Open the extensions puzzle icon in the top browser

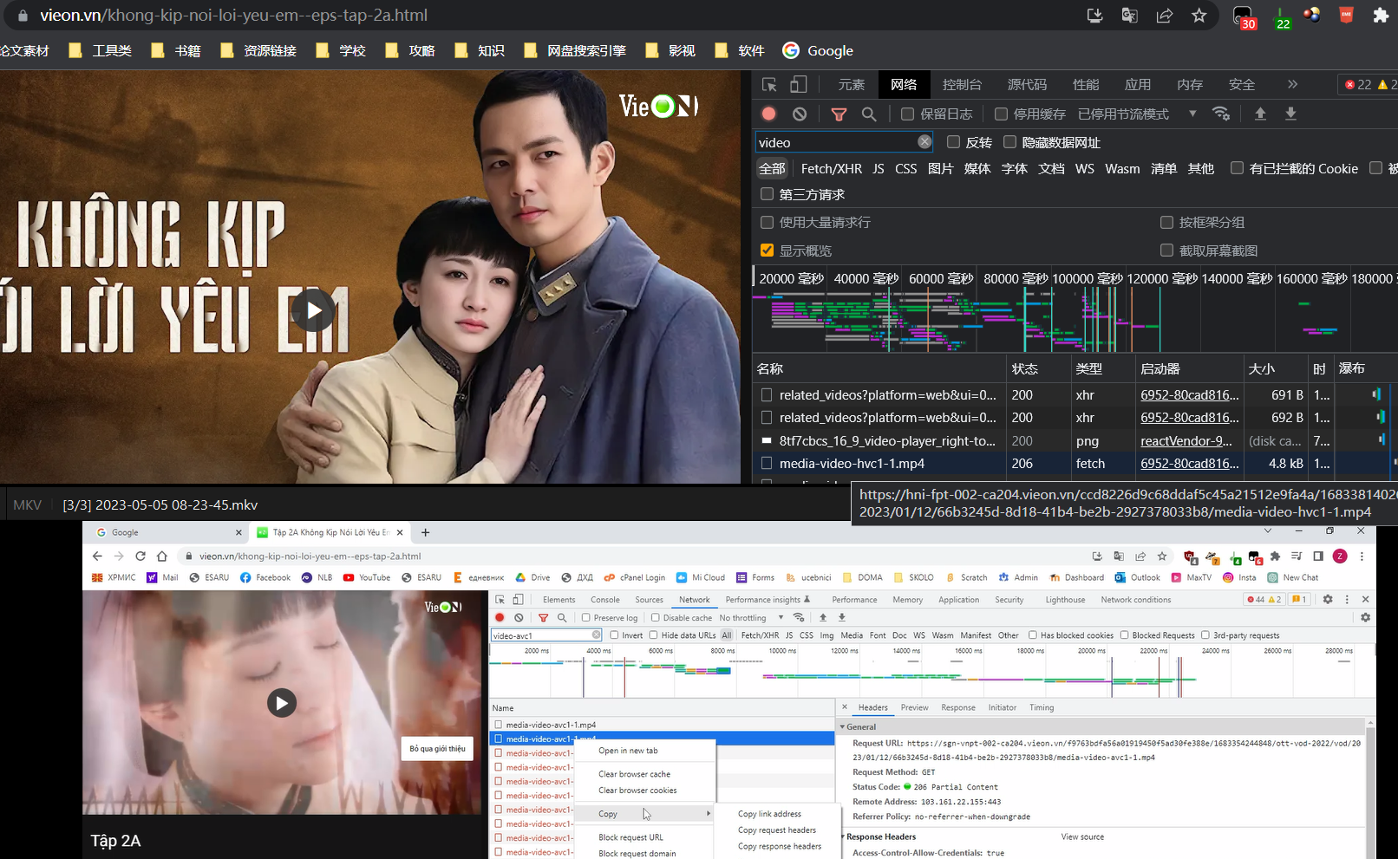click(x=1381, y=16)
